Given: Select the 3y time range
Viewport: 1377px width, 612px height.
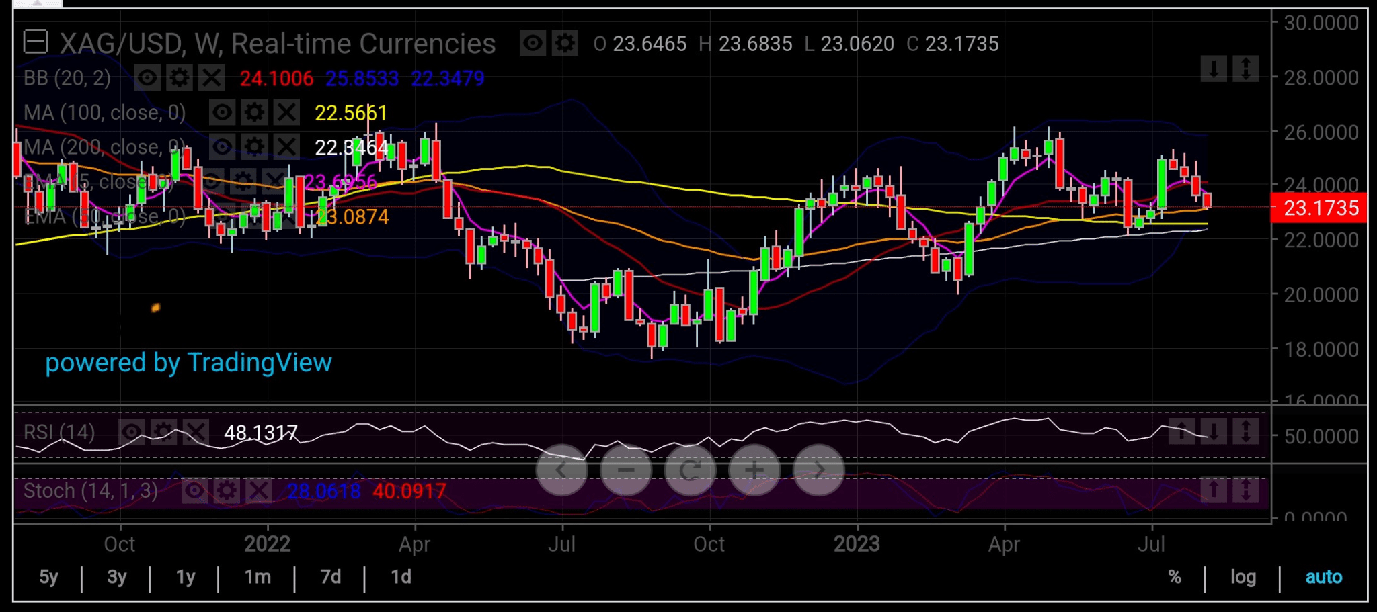Looking at the screenshot, I should coord(117,577).
